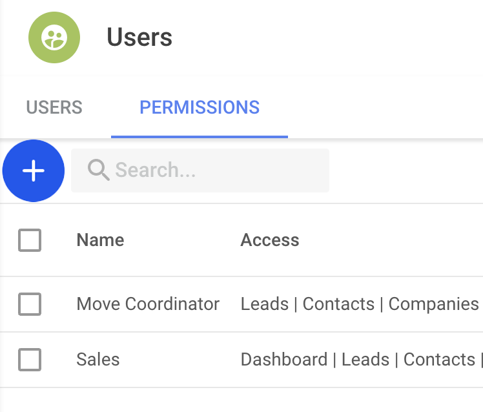Click Leads in Sales access list
This screenshot has width=483, height=412.
365,360
